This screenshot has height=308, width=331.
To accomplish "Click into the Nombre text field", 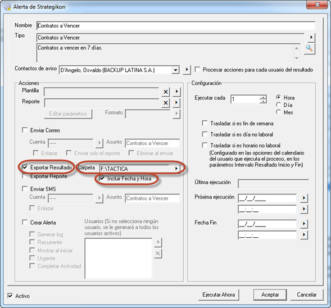I will point(176,26).
